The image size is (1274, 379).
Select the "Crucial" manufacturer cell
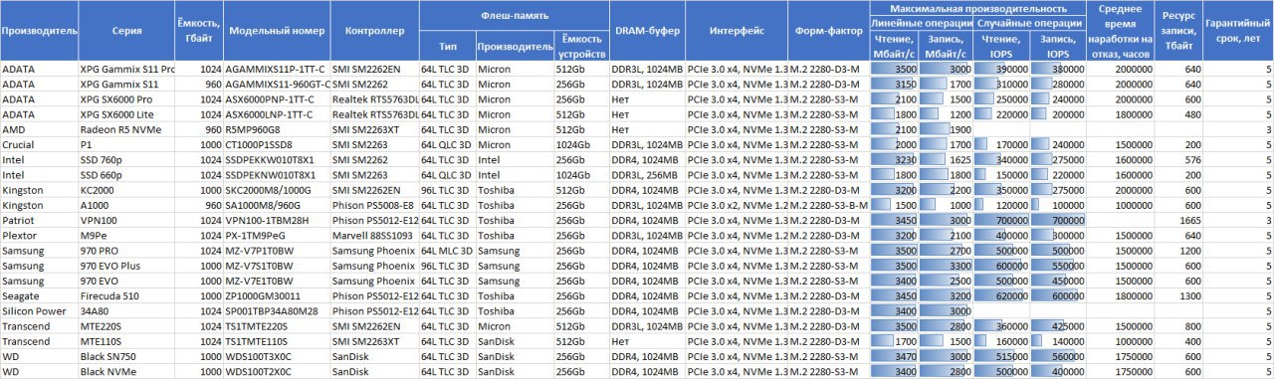[39, 145]
